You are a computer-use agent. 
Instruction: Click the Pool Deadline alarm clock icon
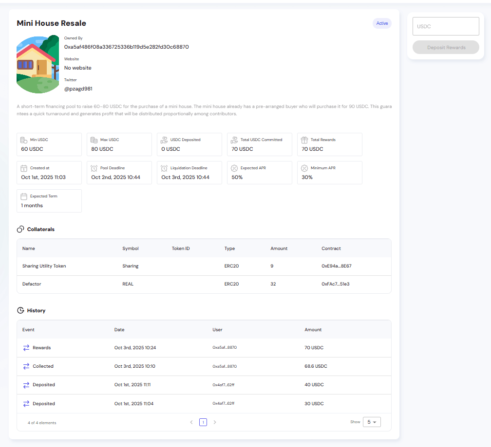click(94, 168)
